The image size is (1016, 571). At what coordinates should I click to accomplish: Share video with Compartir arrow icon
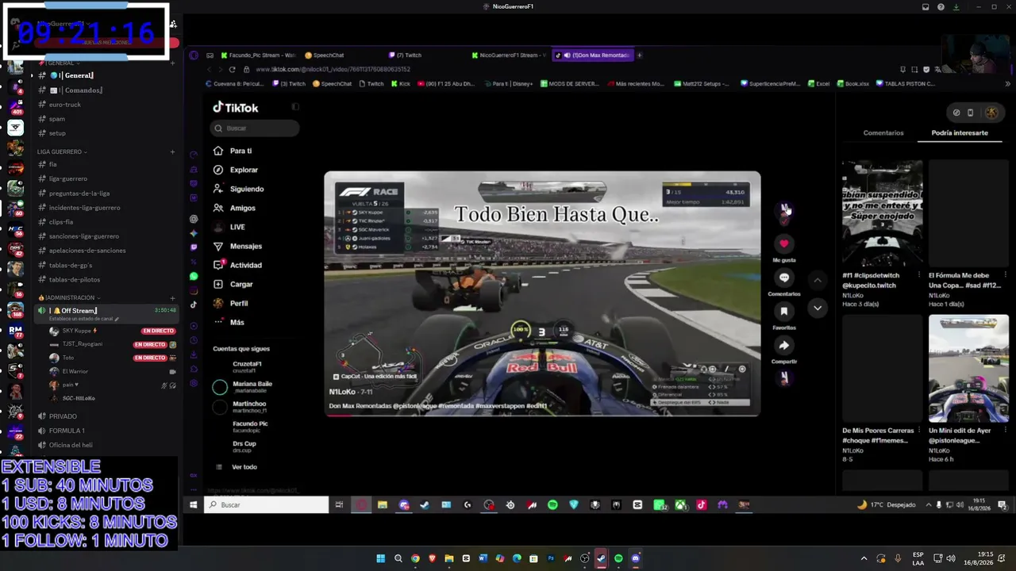pyautogui.click(x=783, y=345)
